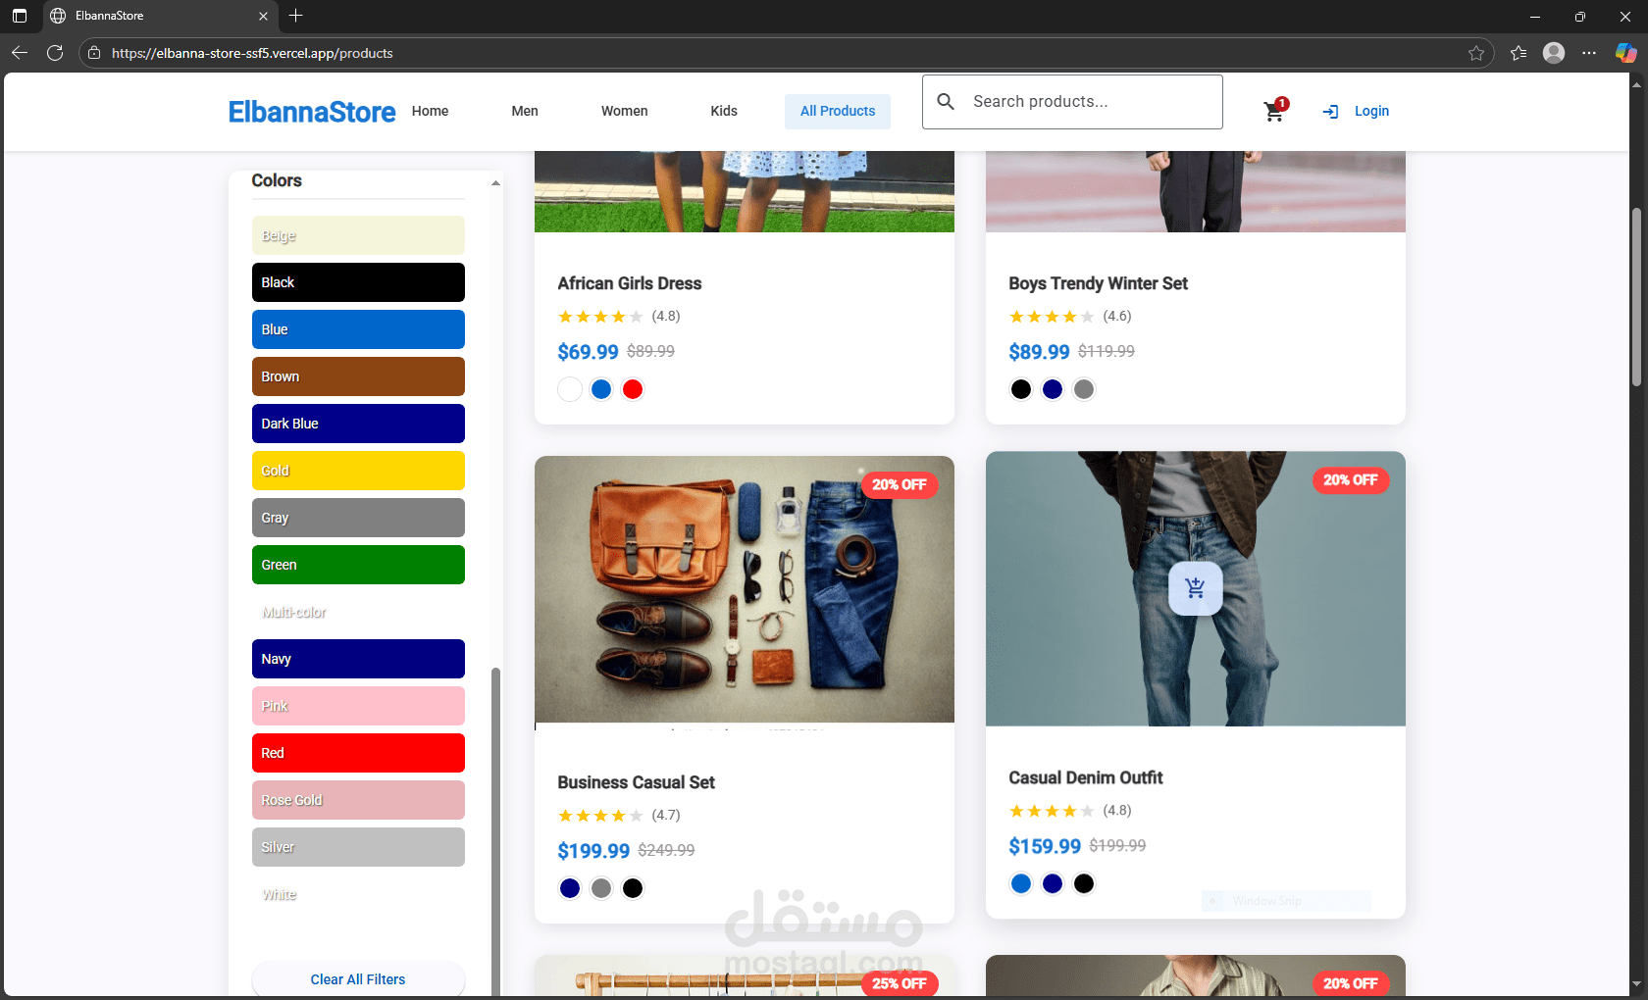The height and width of the screenshot is (1000, 1648).
Task: Click the browser address bar
Action: [785, 53]
